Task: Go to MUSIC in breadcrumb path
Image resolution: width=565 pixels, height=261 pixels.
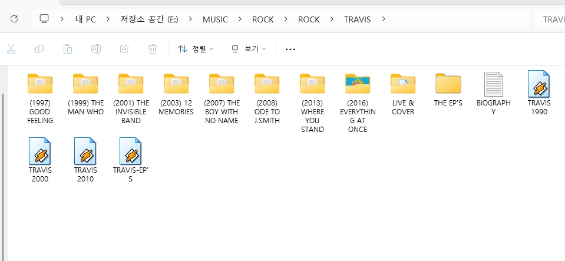Action: [215, 19]
